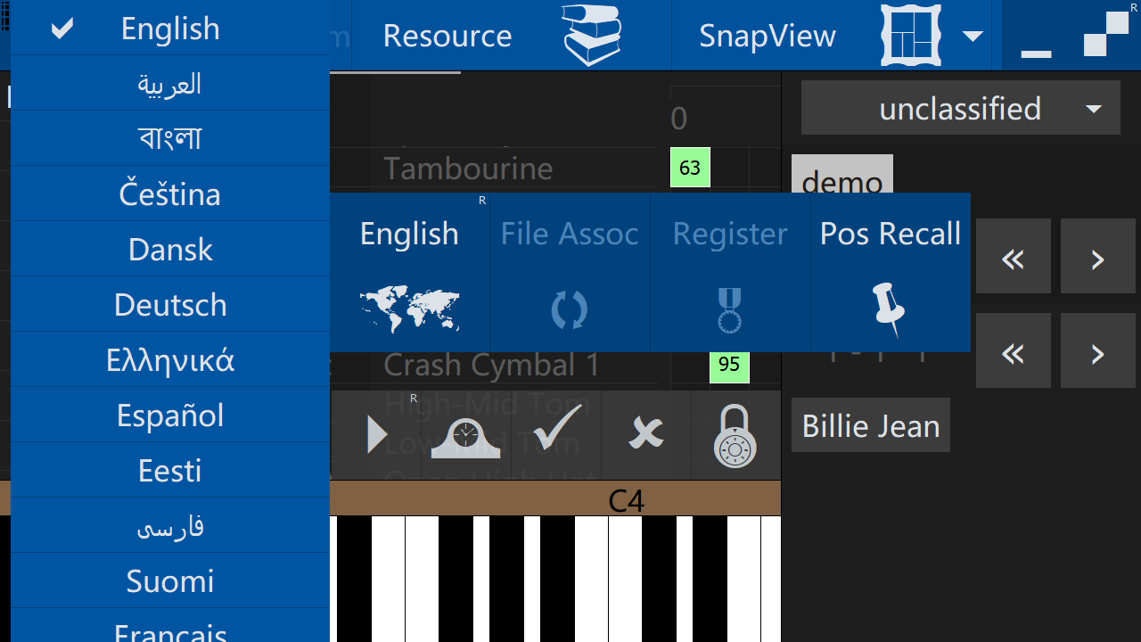Click the C4 label above the keyboard
1141x642 pixels.
(x=626, y=500)
